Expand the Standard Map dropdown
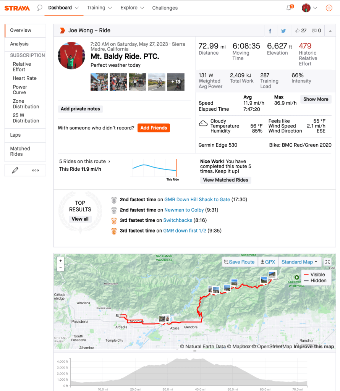The height and width of the screenshot is (391, 340). tap(300, 262)
